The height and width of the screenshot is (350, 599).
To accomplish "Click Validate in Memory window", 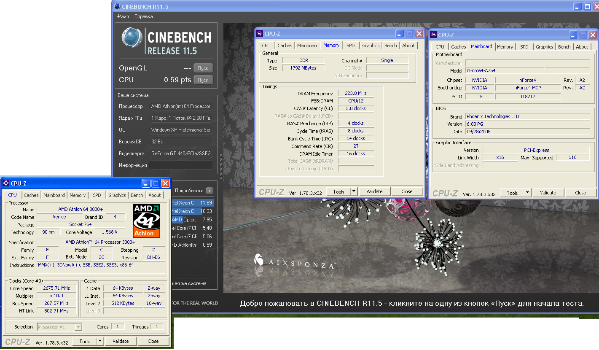I will [x=374, y=191].
